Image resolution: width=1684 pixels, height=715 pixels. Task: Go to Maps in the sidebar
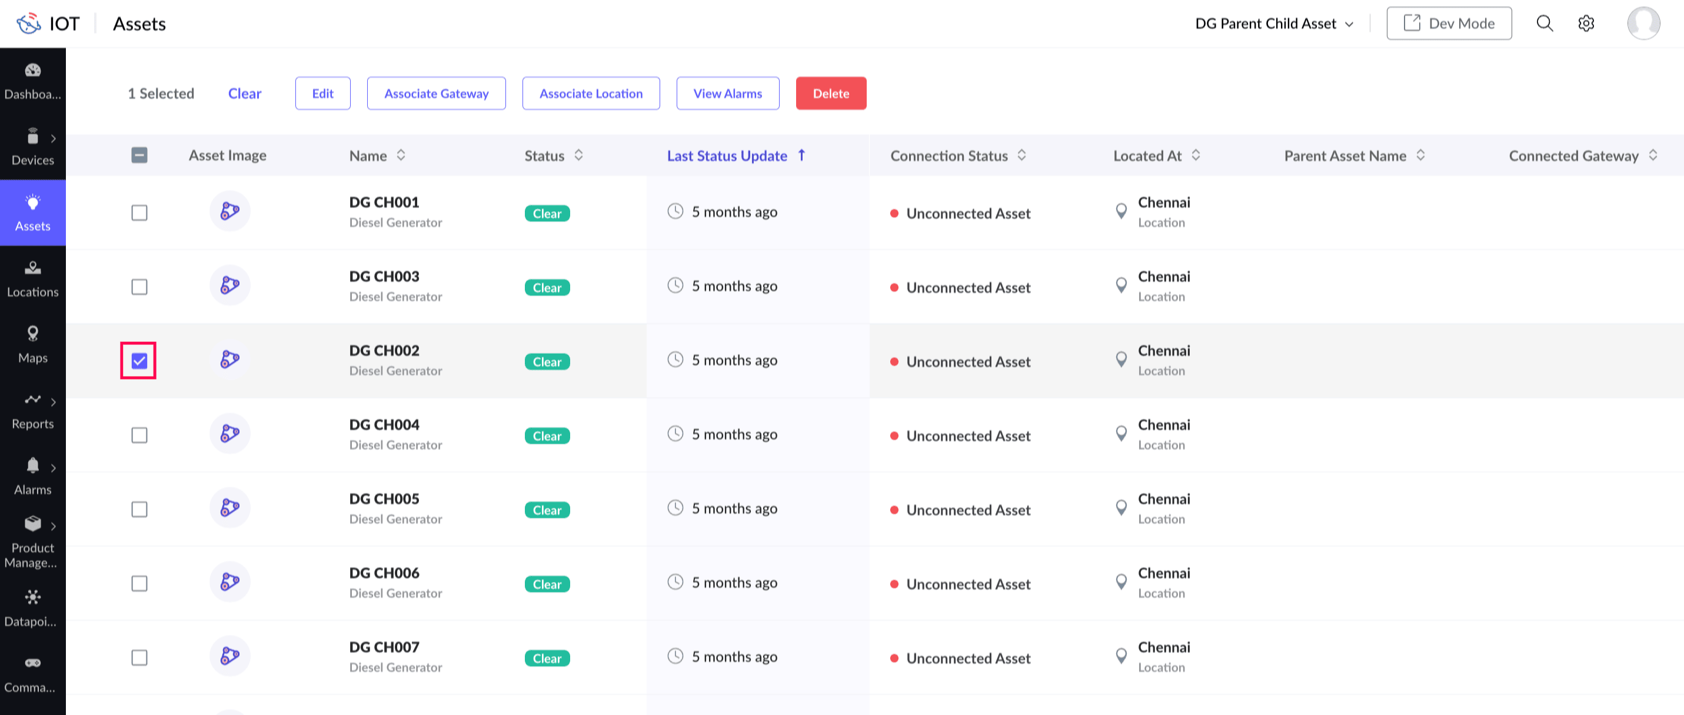tap(33, 344)
